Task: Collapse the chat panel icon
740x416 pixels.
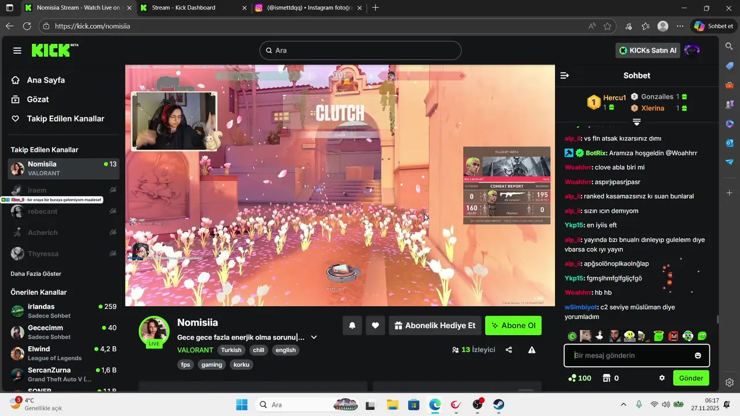Action: [565, 76]
